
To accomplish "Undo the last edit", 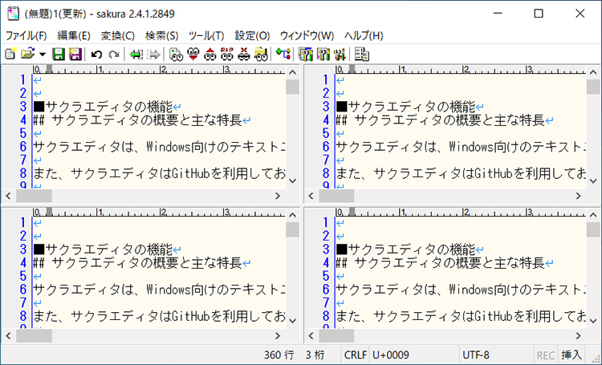I will click(x=97, y=54).
